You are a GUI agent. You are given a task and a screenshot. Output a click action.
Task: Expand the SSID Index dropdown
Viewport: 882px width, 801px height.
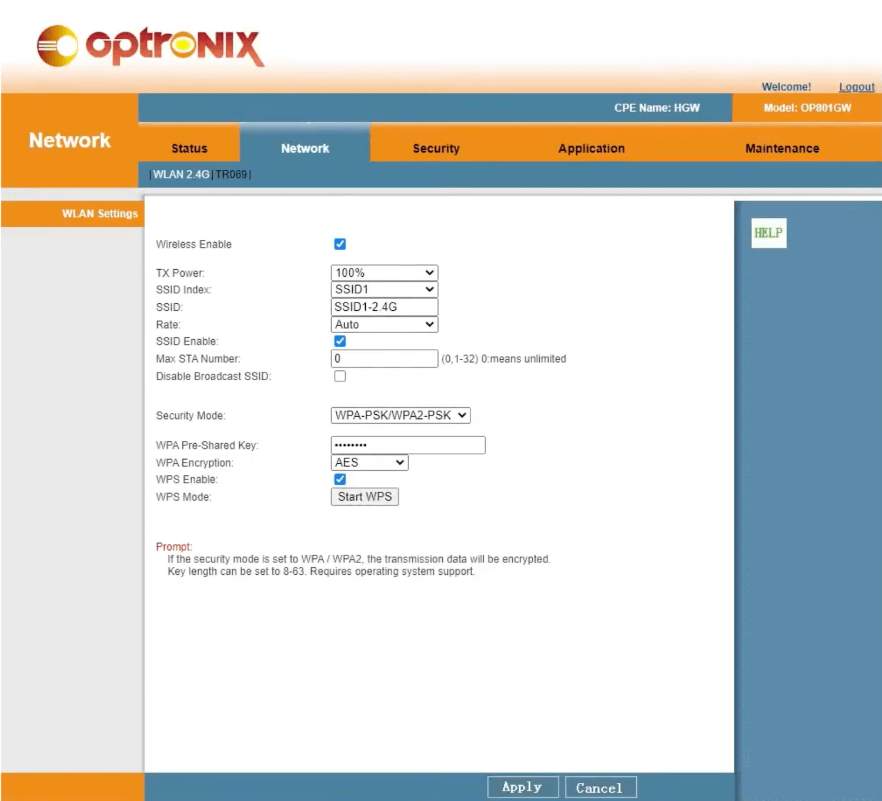point(384,290)
